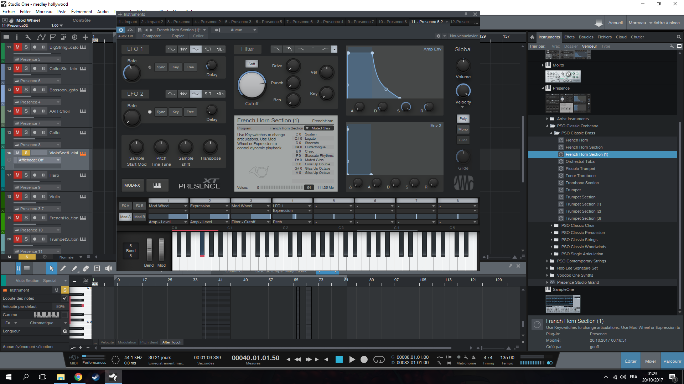Click the browser search magnifier icon
The image size is (684, 384).
click(x=679, y=37)
